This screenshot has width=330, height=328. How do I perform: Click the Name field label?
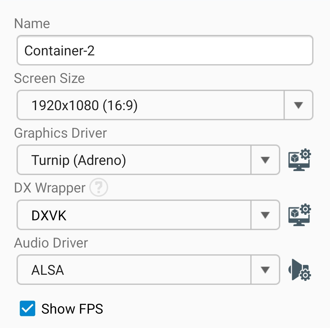click(32, 24)
